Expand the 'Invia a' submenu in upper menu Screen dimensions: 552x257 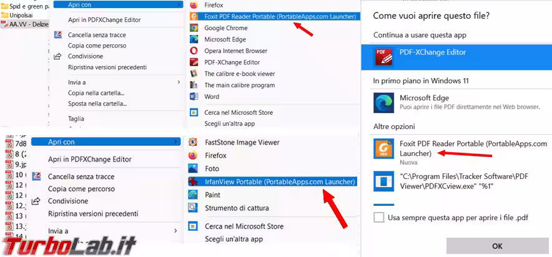179,82
